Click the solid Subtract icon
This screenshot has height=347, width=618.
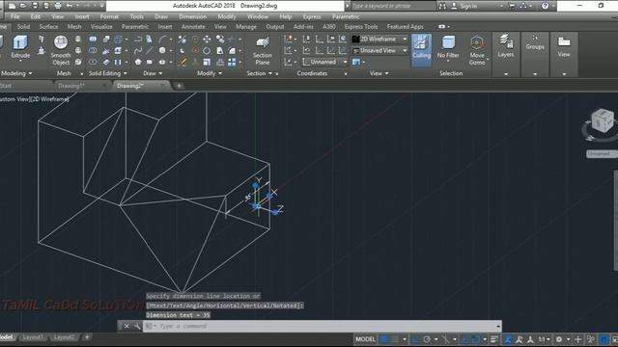[x=93, y=50]
